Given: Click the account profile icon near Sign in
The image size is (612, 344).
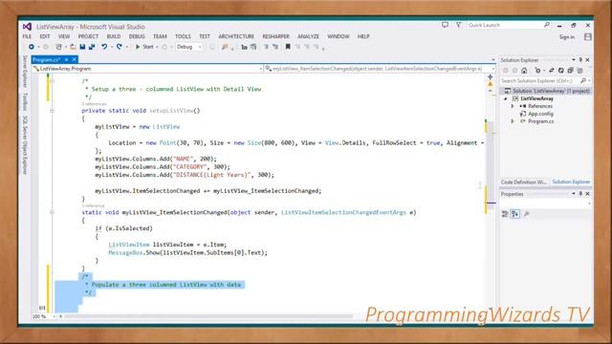Looking at the screenshot, I should [x=588, y=36].
